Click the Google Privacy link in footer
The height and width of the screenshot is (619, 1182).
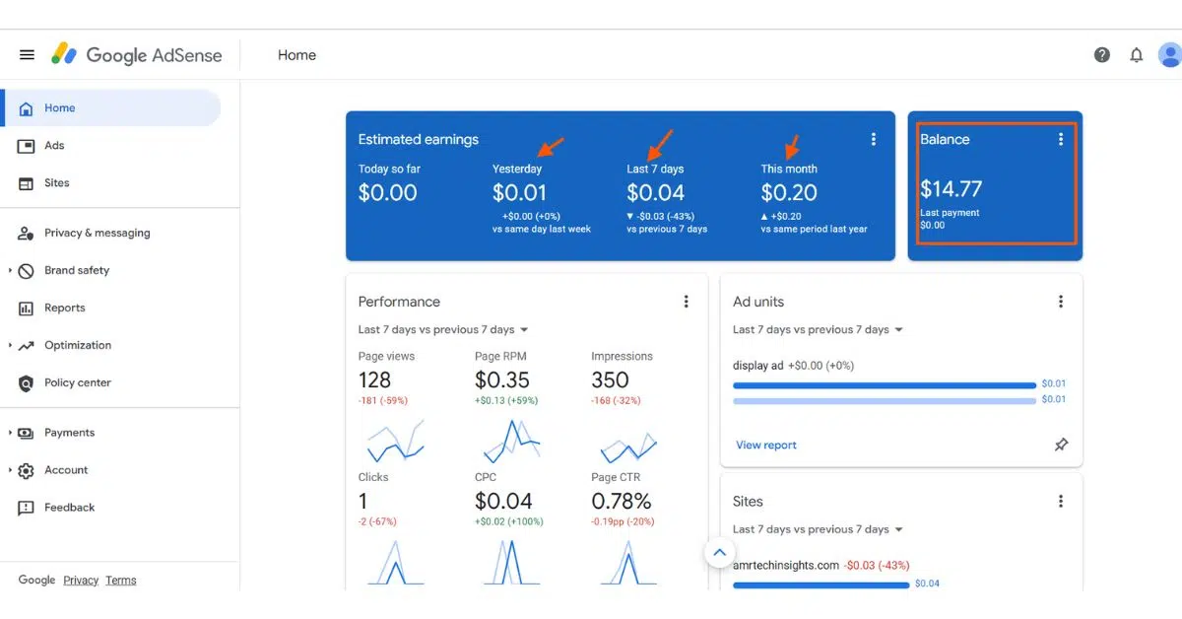click(x=81, y=580)
